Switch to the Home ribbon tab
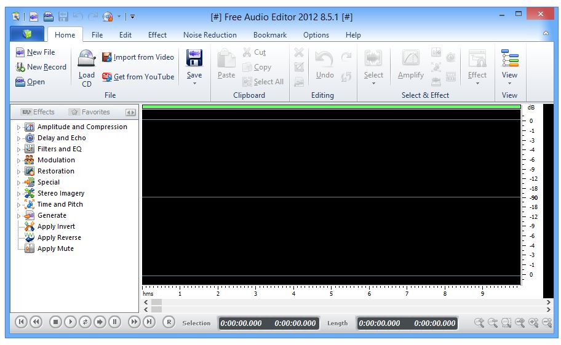This screenshot has height=345, width=561. (x=65, y=35)
